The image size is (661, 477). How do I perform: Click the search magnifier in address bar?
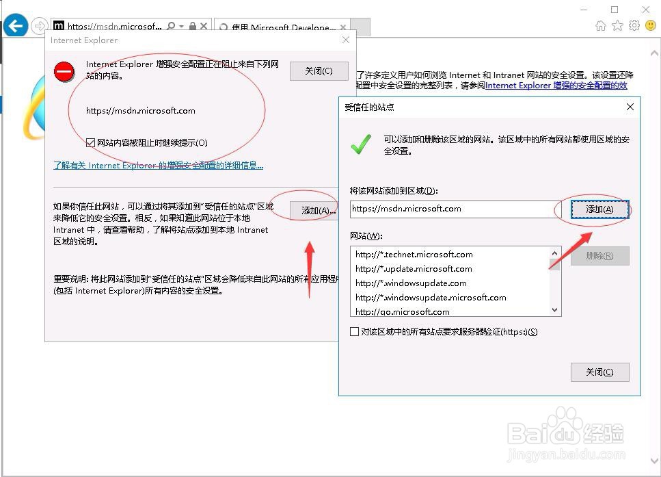click(x=171, y=26)
